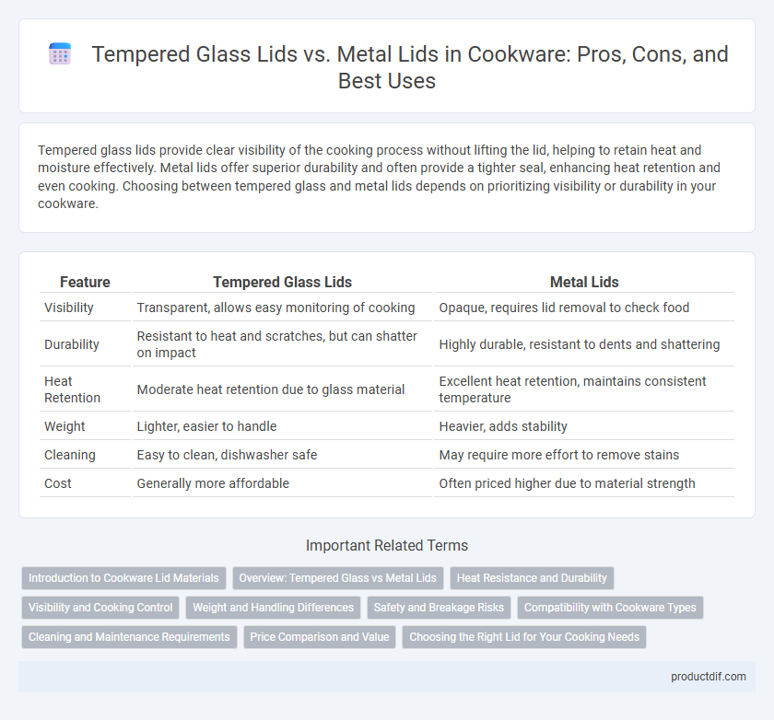774x720 pixels.
Task: Click Visibility and Cooking Control tag
Action: [x=100, y=608]
